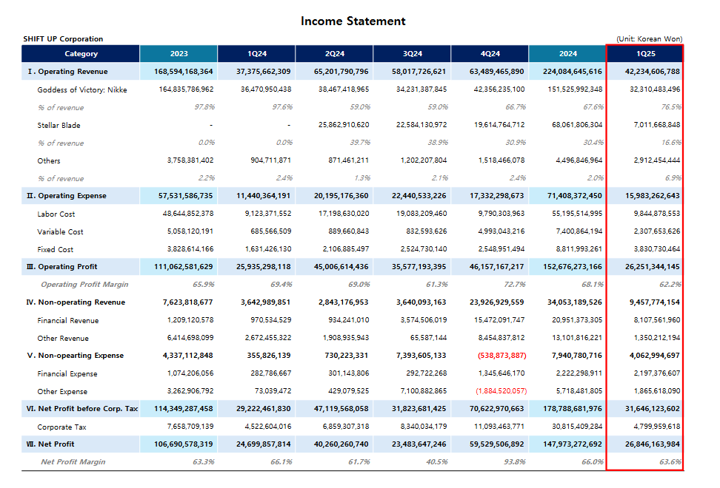Click the Operating Profit Margin label
This screenshot has height=488, width=720.
tap(84, 285)
